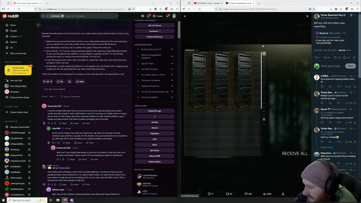Click Reply button on the tweet
Image resolution: width=361 pixels, height=203 pixels.
coord(350,66)
